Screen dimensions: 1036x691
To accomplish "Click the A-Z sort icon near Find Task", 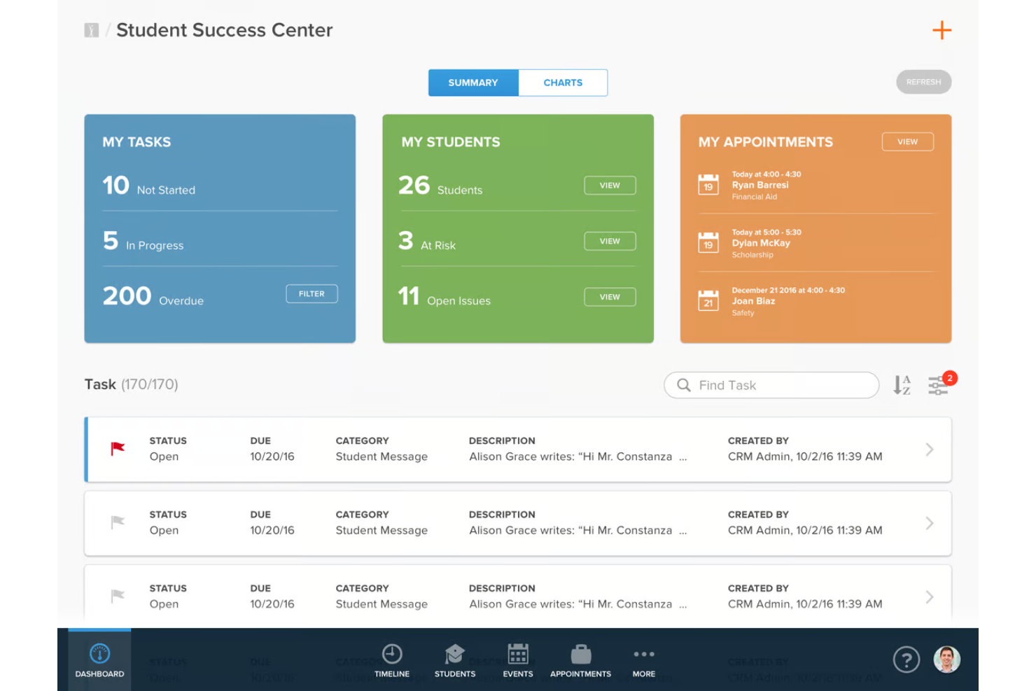I will (x=902, y=385).
